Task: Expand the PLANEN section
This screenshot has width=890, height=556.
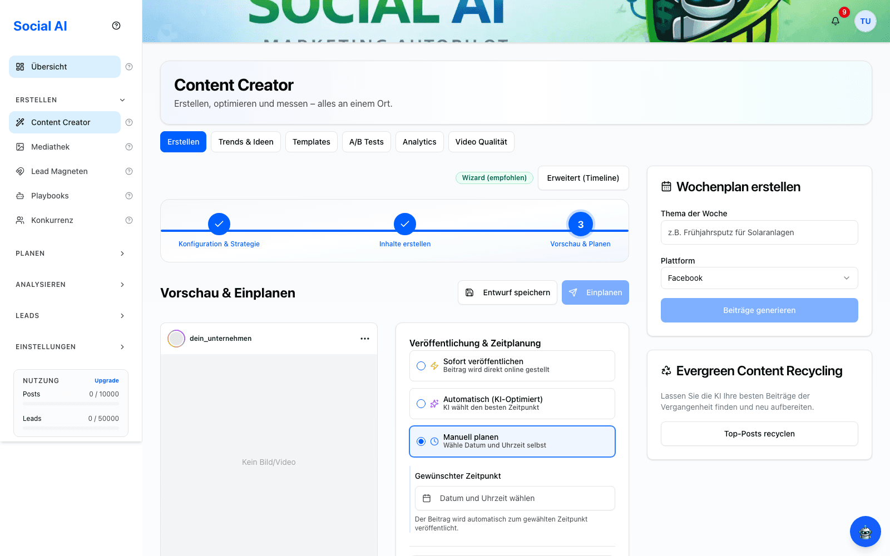Action: [71, 254]
